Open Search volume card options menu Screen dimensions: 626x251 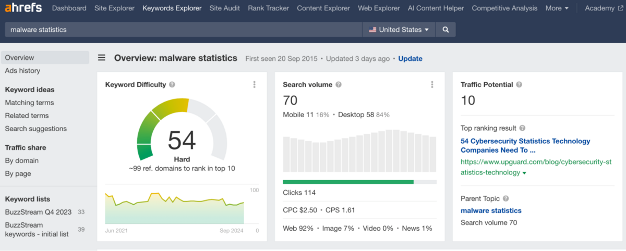pyautogui.click(x=432, y=84)
